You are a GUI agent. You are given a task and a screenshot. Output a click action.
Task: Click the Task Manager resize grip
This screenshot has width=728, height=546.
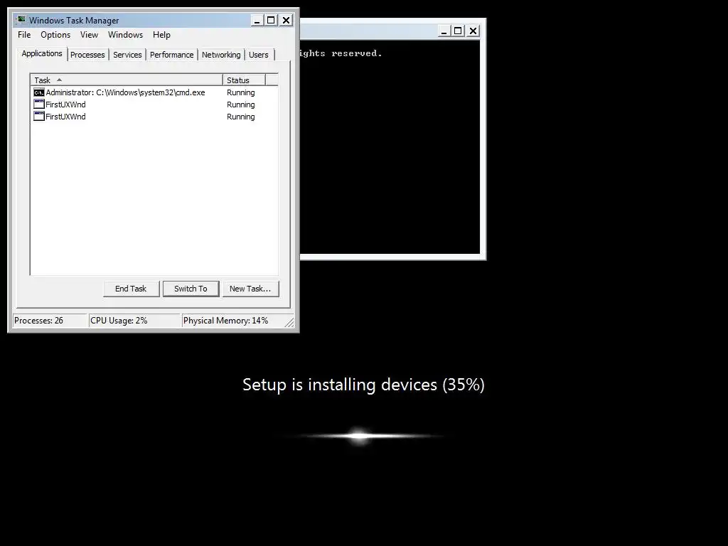tap(289, 322)
